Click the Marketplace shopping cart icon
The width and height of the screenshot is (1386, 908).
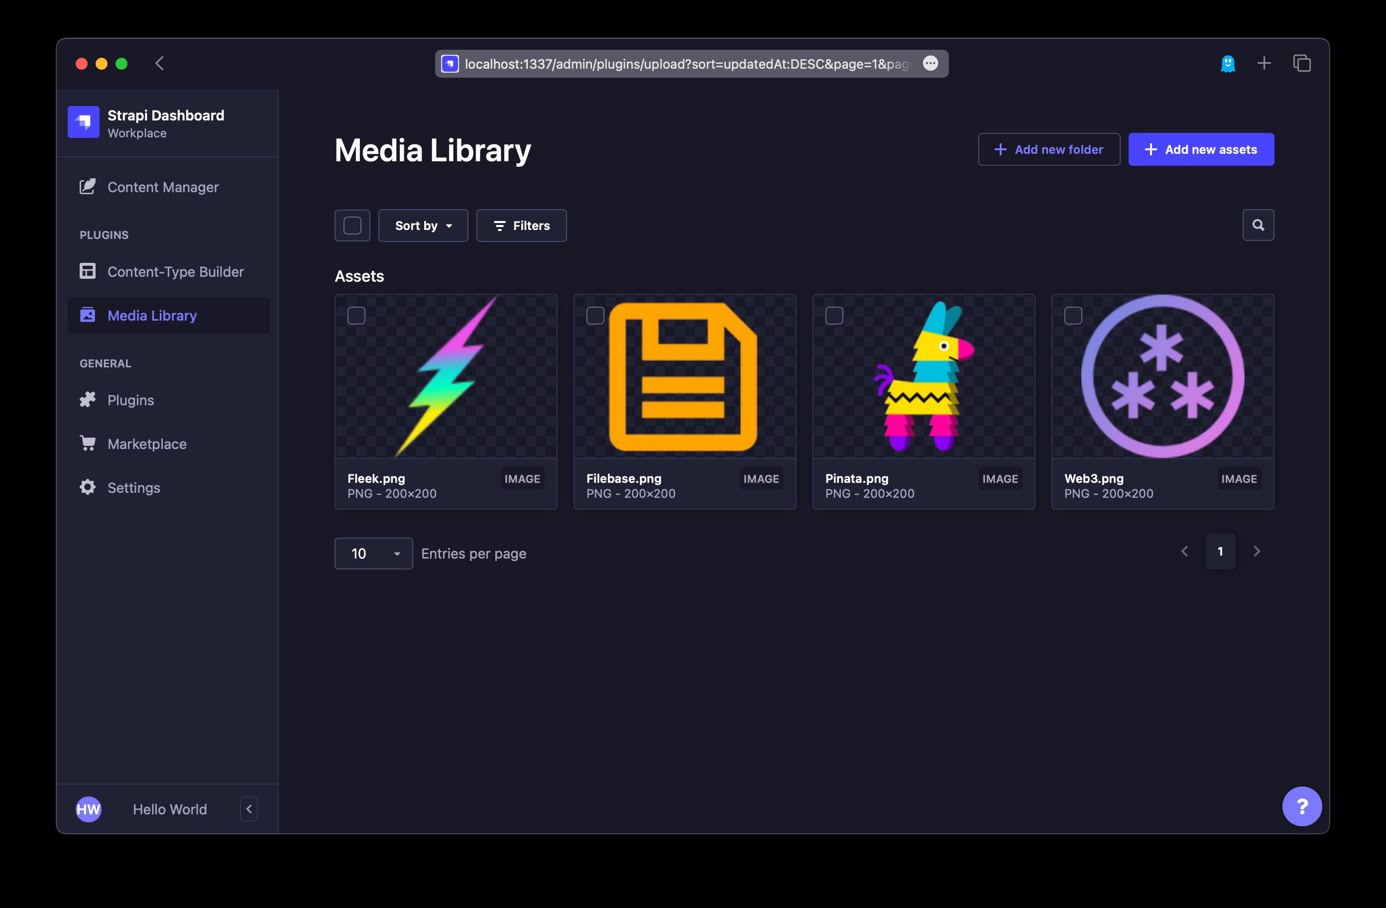(87, 443)
